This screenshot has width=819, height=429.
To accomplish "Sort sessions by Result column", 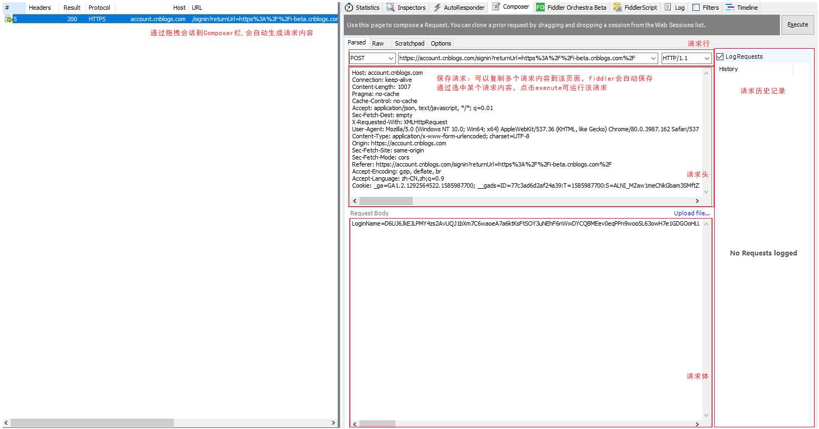I will pyautogui.click(x=72, y=8).
